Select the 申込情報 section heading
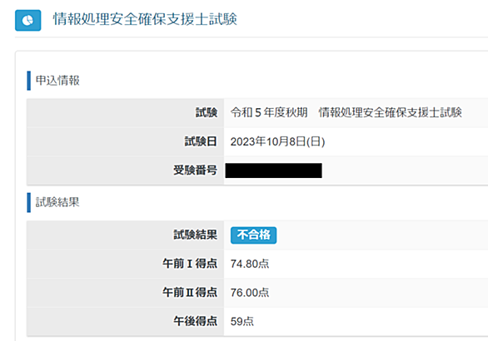The height and width of the screenshot is (341, 488). coord(57,81)
